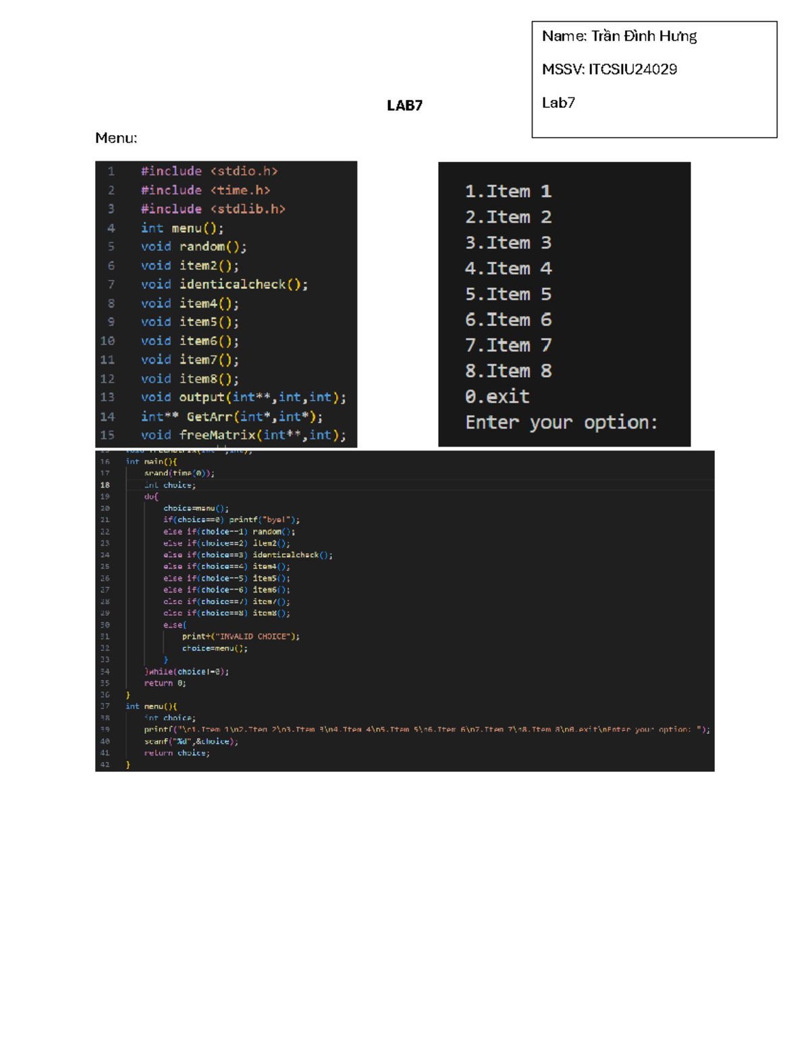This screenshot has width=810, height=1048.
Task: Click prototype "void random();"
Action: click(x=194, y=247)
